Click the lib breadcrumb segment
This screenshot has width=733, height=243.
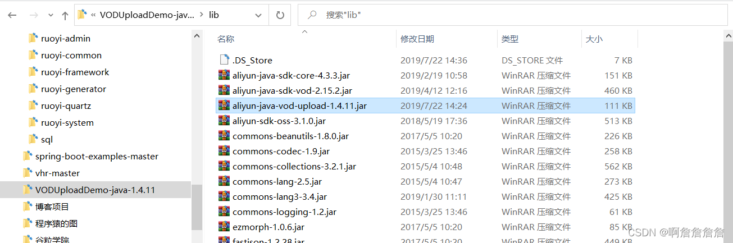point(214,15)
